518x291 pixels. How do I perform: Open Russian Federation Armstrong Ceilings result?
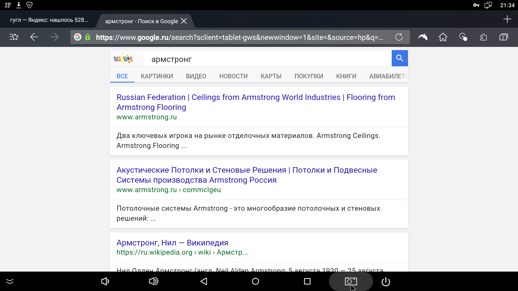click(256, 102)
